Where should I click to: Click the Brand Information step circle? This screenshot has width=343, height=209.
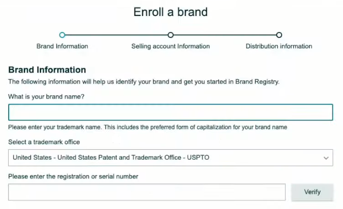pyautogui.click(x=63, y=35)
